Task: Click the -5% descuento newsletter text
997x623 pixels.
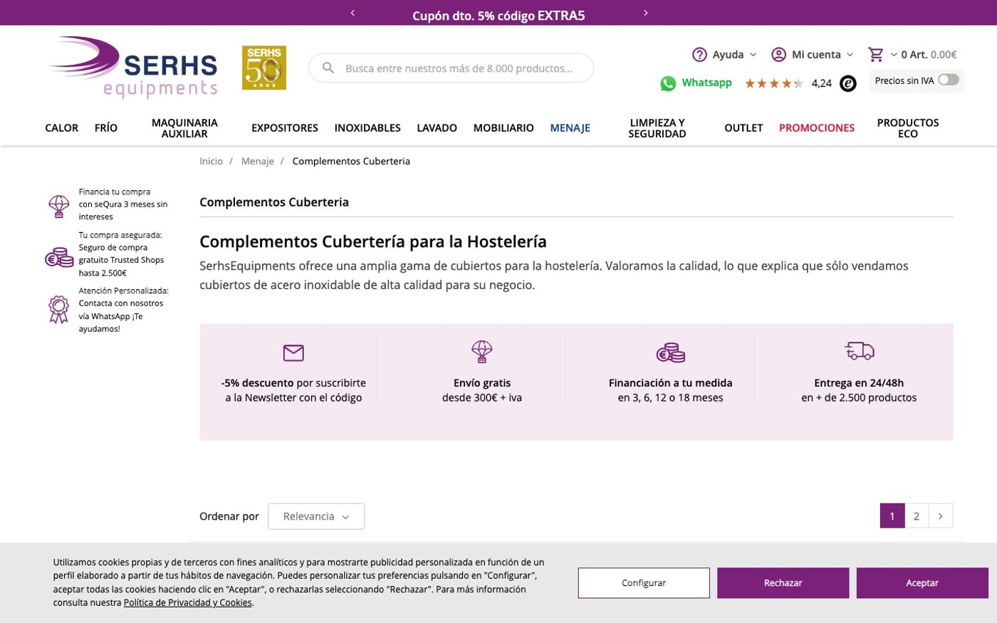Action: point(293,390)
